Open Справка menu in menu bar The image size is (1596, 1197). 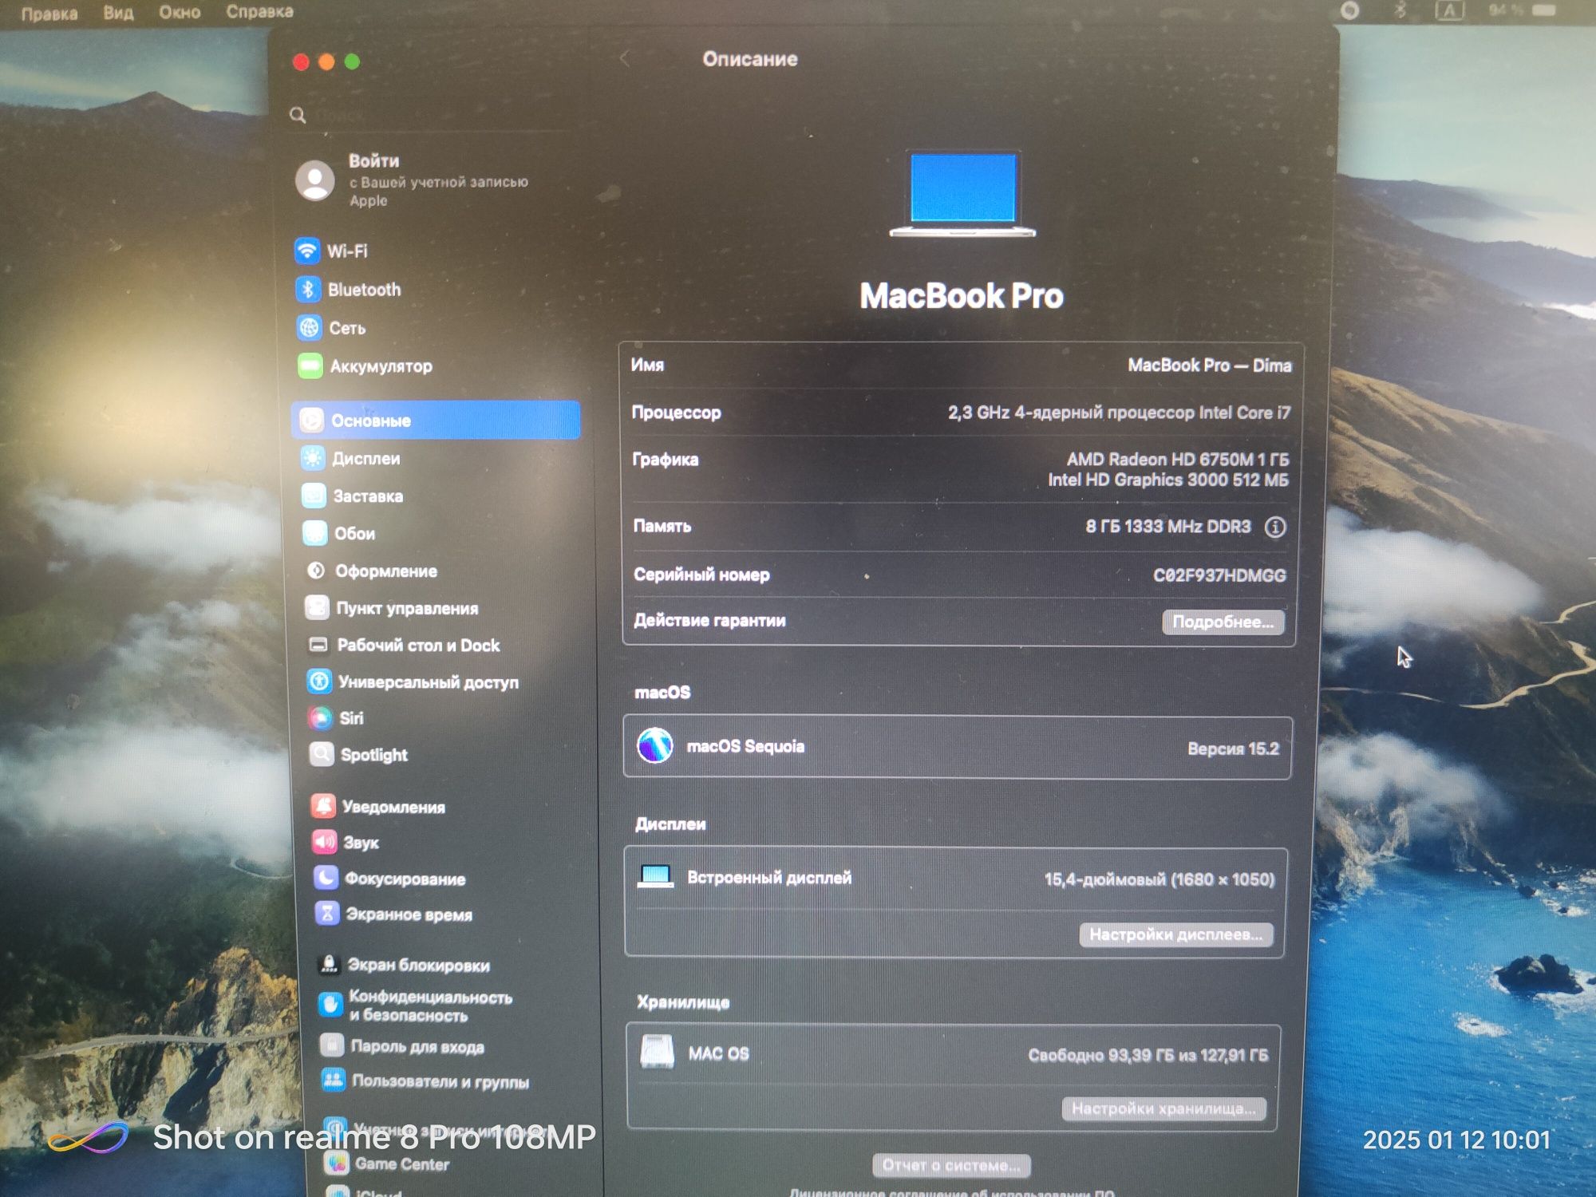259,11
